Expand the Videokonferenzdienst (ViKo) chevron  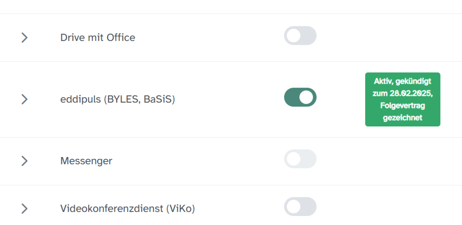tap(24, 209)
